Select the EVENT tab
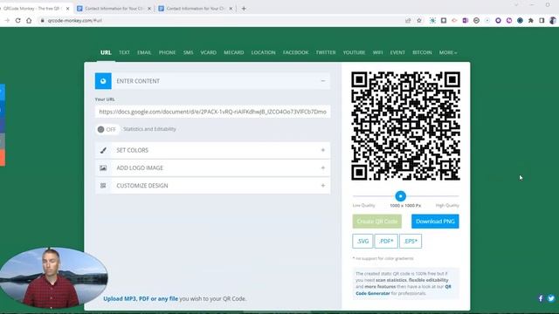Viewport: 559px width, 314px height. (397, 52)
